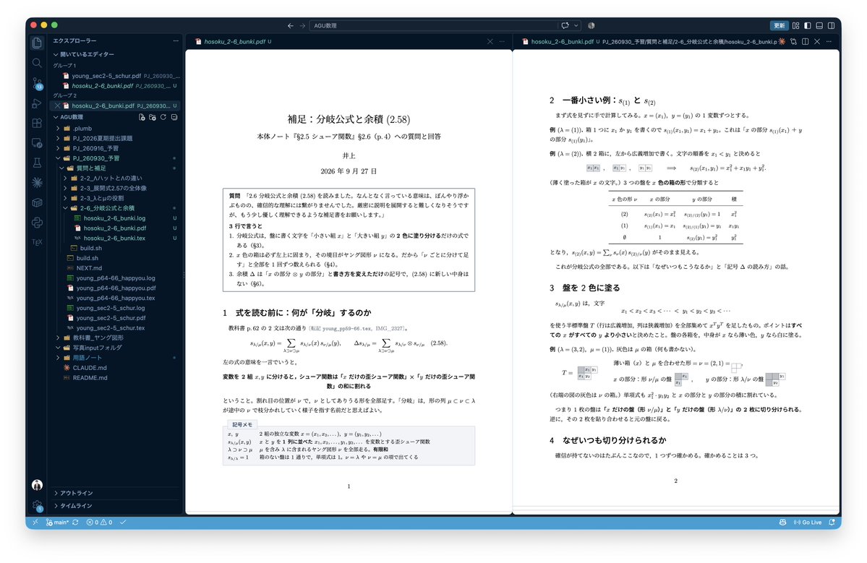Open the Claude starburst panel in activity bar

(x=37, y=182)
